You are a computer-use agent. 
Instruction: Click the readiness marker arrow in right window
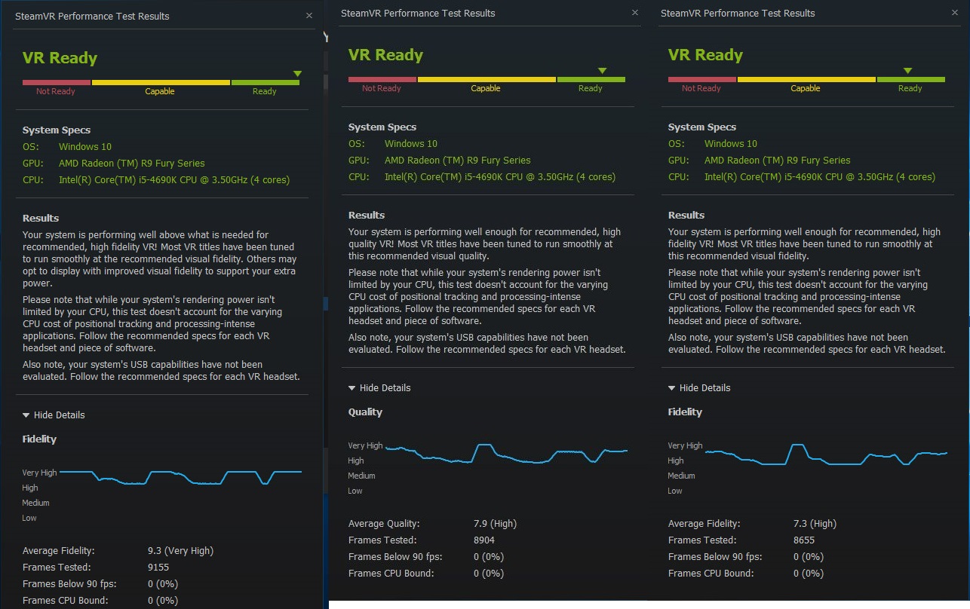[x=907, y=71]
